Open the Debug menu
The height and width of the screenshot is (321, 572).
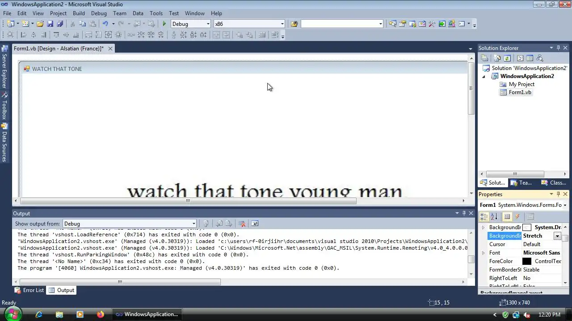(x=99, y=13)
